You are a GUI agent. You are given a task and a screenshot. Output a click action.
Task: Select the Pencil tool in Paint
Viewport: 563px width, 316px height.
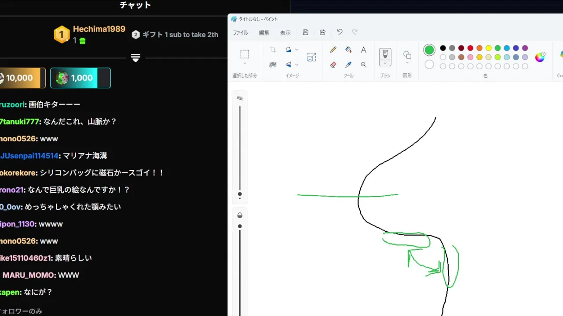coord(333,50)
